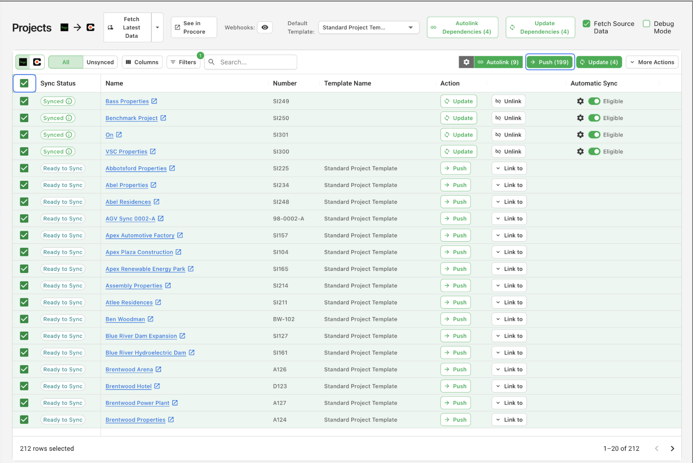Open Bass Properties external link icon
The height and width of the screenshot is (463, 693).
(154, 101)
